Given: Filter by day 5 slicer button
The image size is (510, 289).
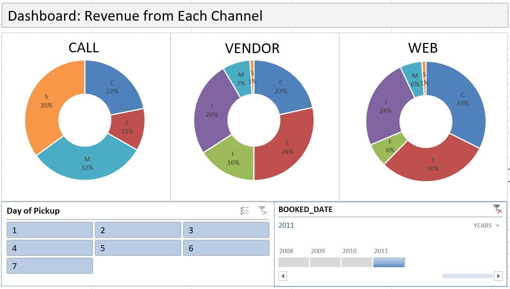Looking at the screenshot, I should [138, 248].
